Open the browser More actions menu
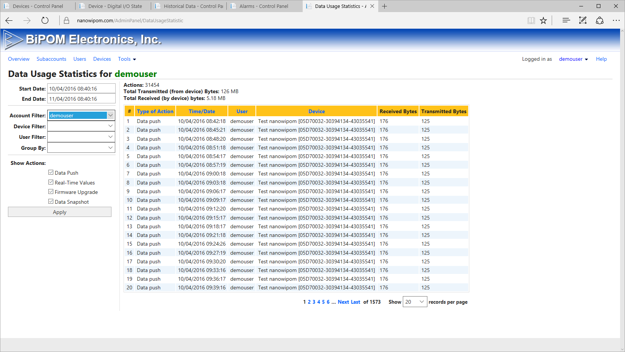Viewport: 625px width, 352px height. point(616,20)
